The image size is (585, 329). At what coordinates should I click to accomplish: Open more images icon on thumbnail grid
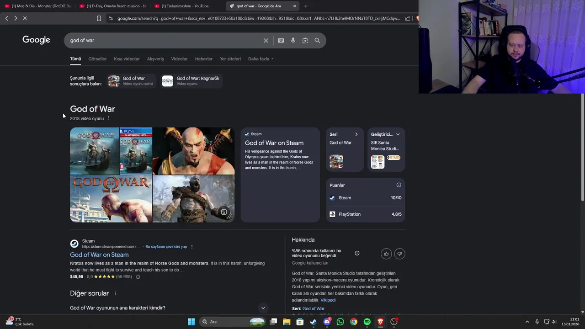[x=224, y=212]
